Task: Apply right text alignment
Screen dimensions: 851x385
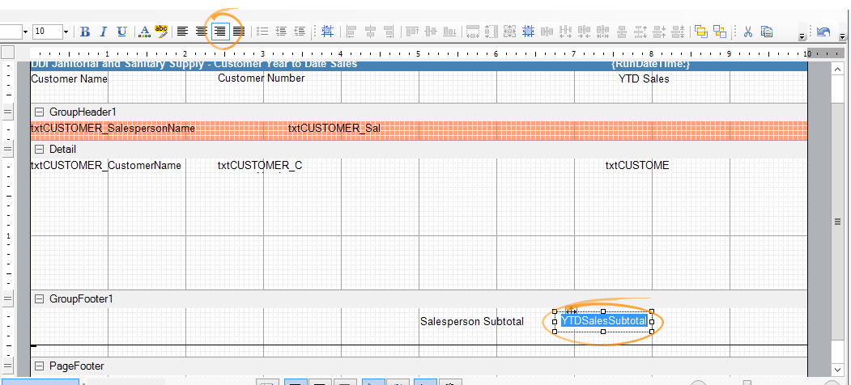Action: 219,32
